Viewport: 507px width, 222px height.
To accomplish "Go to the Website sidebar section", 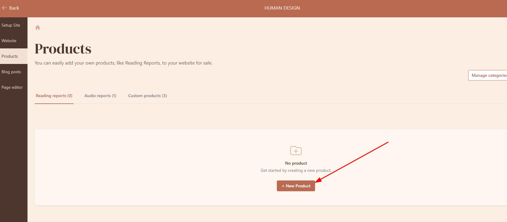I will pos(9,41).
